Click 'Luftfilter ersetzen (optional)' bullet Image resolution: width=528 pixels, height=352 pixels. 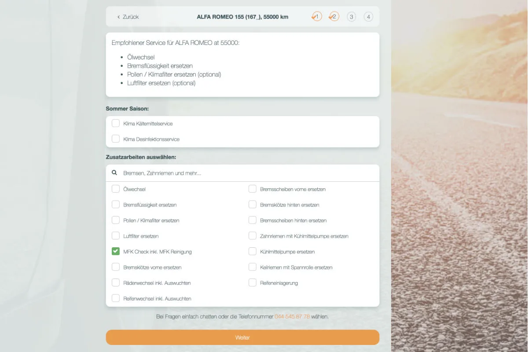point(161,83)
